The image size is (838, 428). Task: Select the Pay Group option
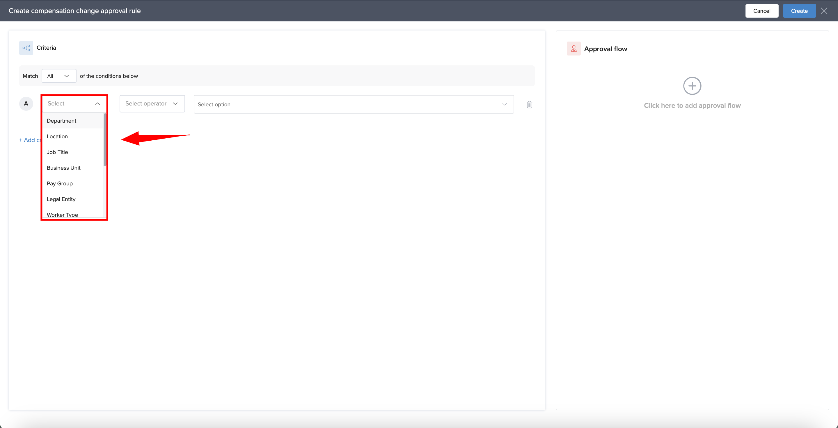click(60, 183)
